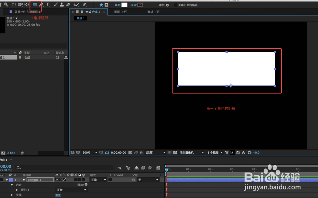Expand the 变换 transform group
The width and height of the screenshot is (318, 198).
click(12, 195)
